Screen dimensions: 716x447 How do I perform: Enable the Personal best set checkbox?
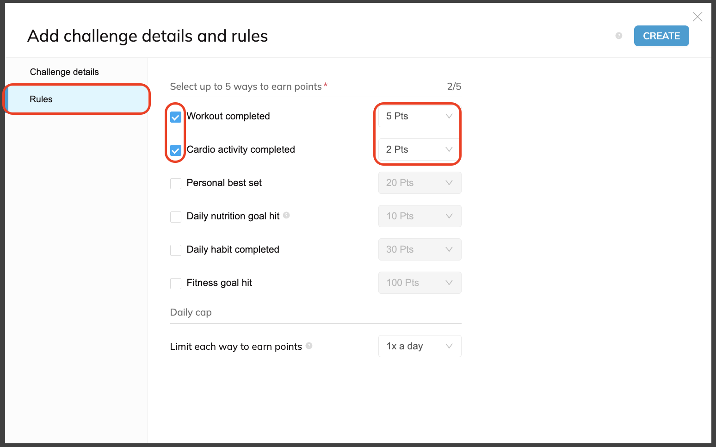coord(176,184)
